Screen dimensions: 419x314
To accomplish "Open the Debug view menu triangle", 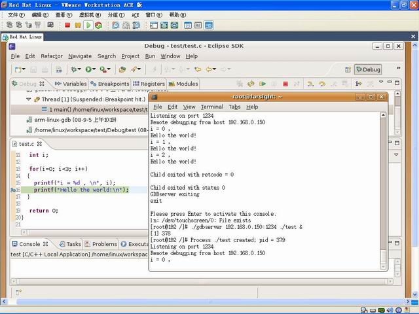I will tap(381, 82).
